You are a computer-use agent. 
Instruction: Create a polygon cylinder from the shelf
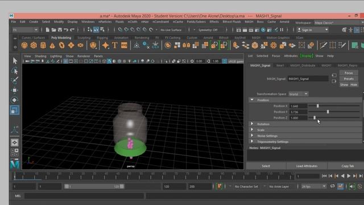(43, 46)
